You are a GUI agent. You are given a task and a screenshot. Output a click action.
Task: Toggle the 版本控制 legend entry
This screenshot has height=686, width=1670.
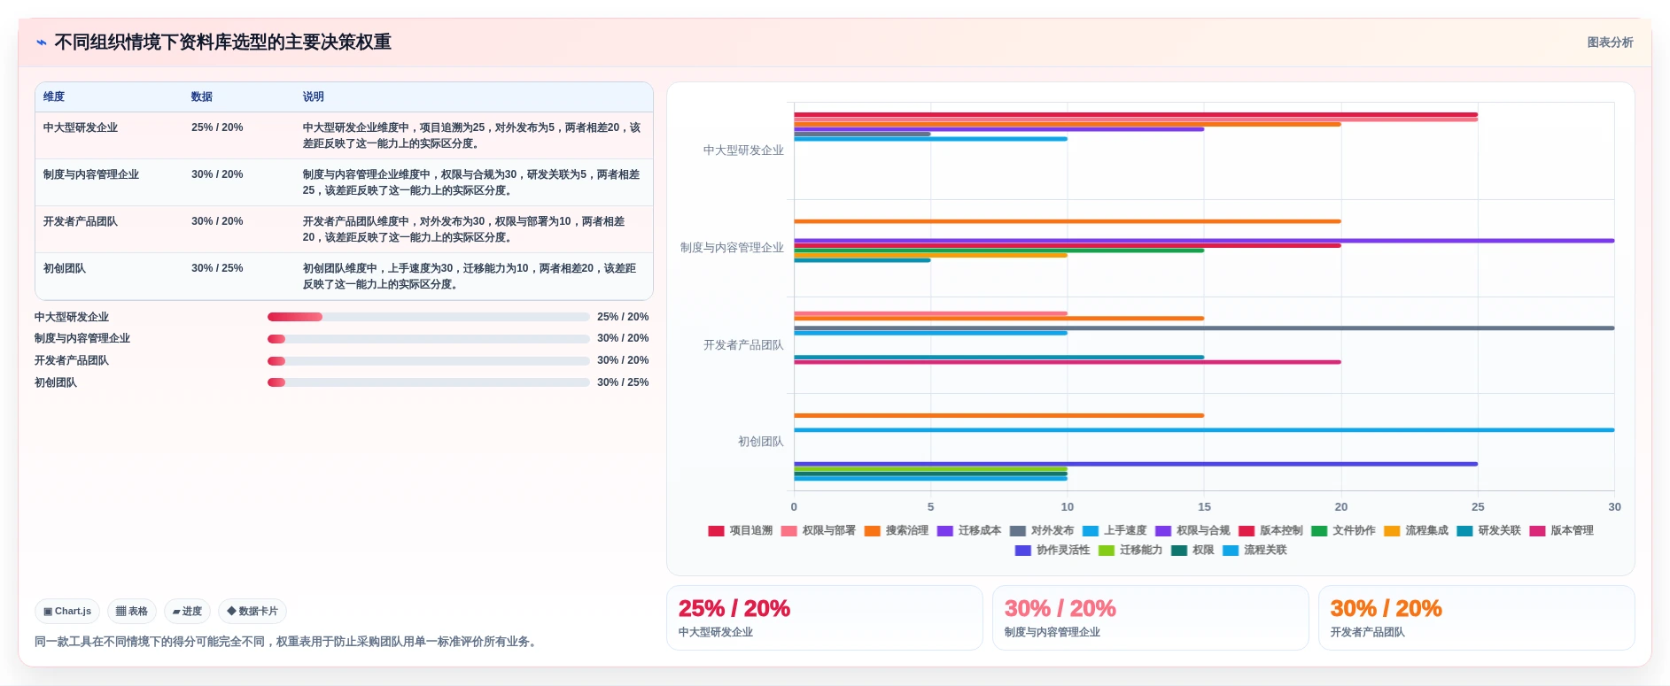[1270, 530]
